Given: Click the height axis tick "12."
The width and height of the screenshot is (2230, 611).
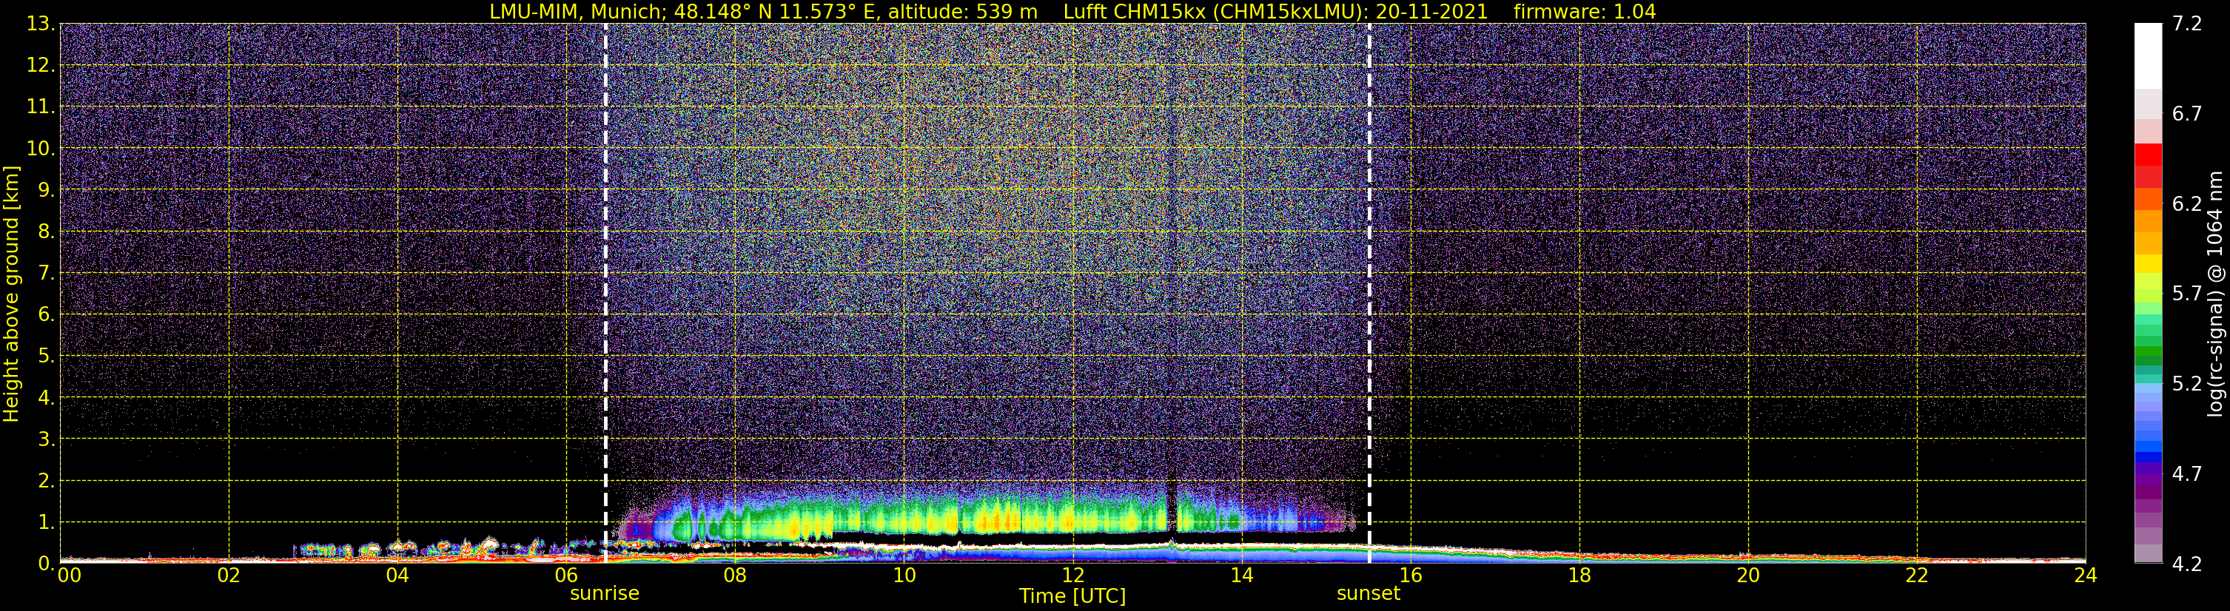Looking at the screenshot, I should 40,65.
